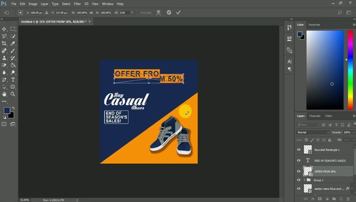Viewport: 356px width, 202px height.
Task: Open the layer blend mode dropdown
Action: (313, 132)
